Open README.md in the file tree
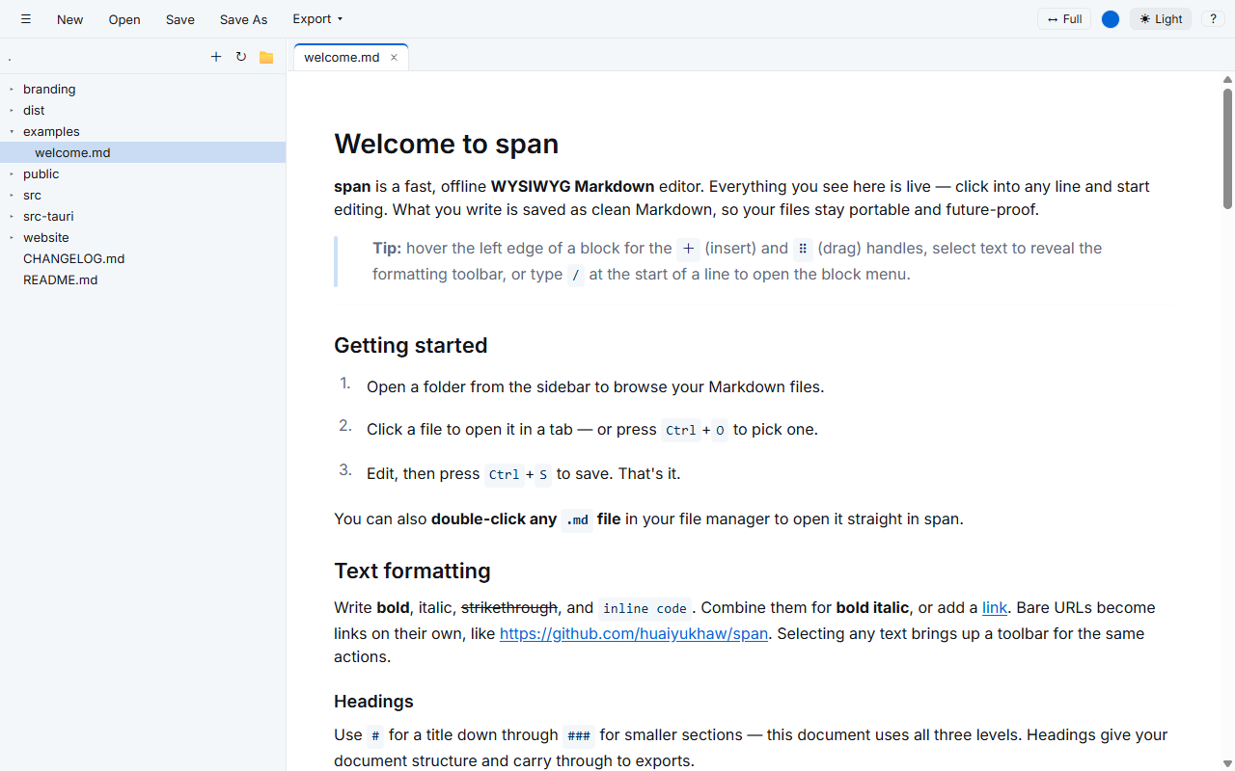 coord(143,279)
